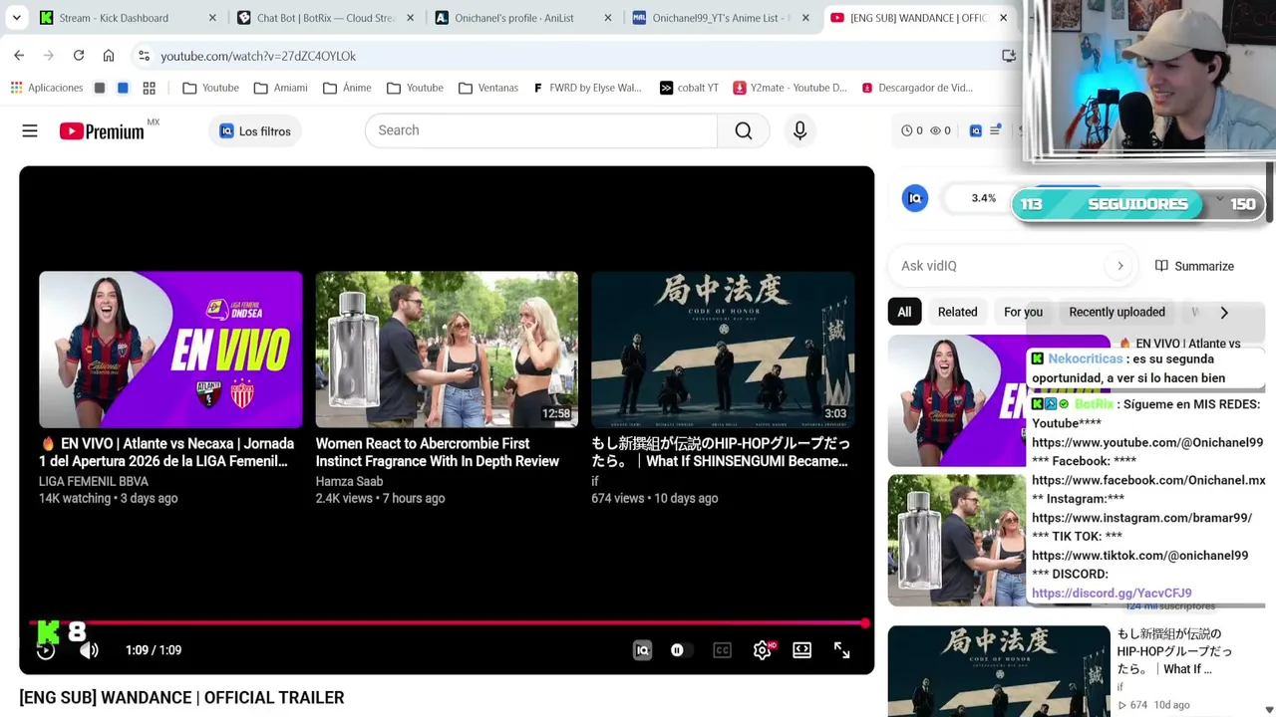Open the browser home page
This screenshot has width=1276, height=717.
[109, 56]
